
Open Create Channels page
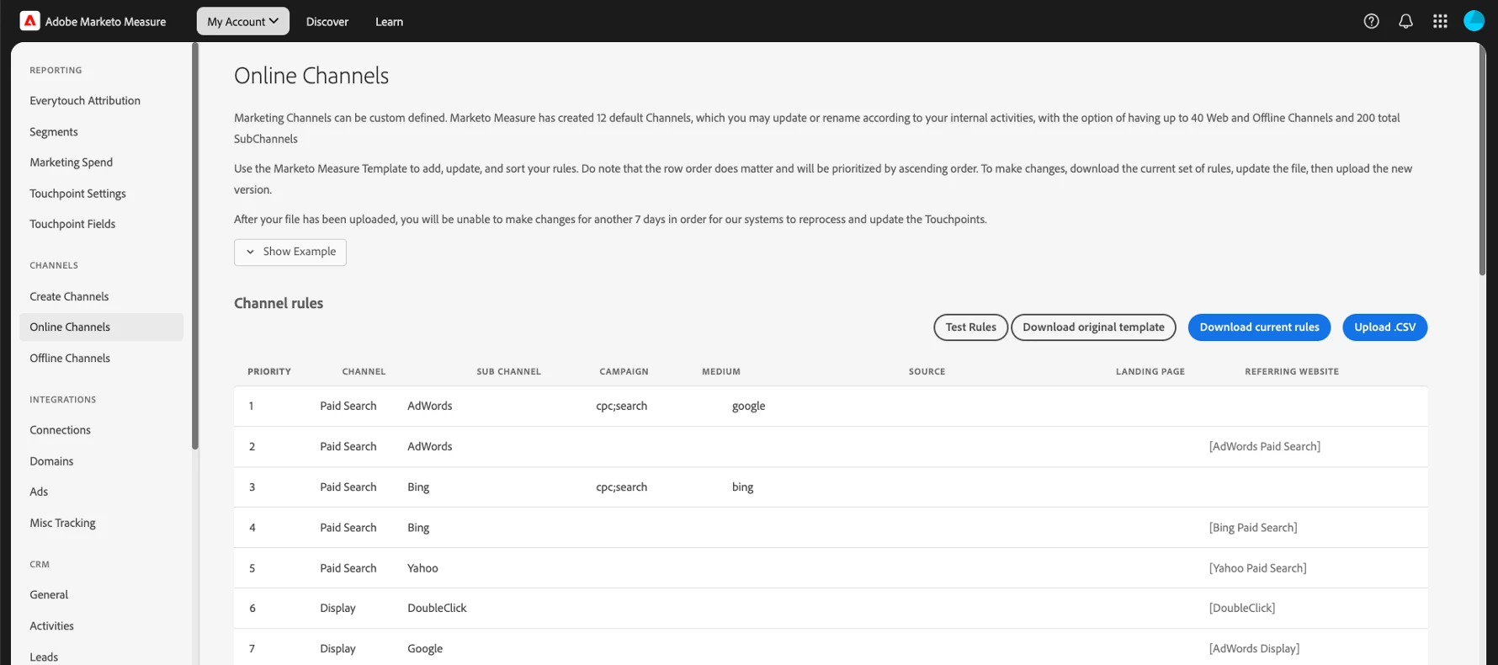coord(69,296)
